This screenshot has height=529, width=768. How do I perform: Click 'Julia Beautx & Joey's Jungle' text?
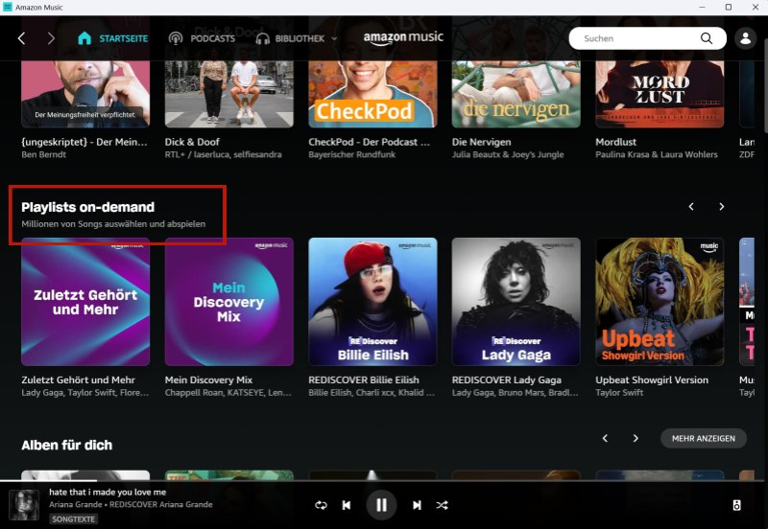pyautogui.click(x=508, y=154)
